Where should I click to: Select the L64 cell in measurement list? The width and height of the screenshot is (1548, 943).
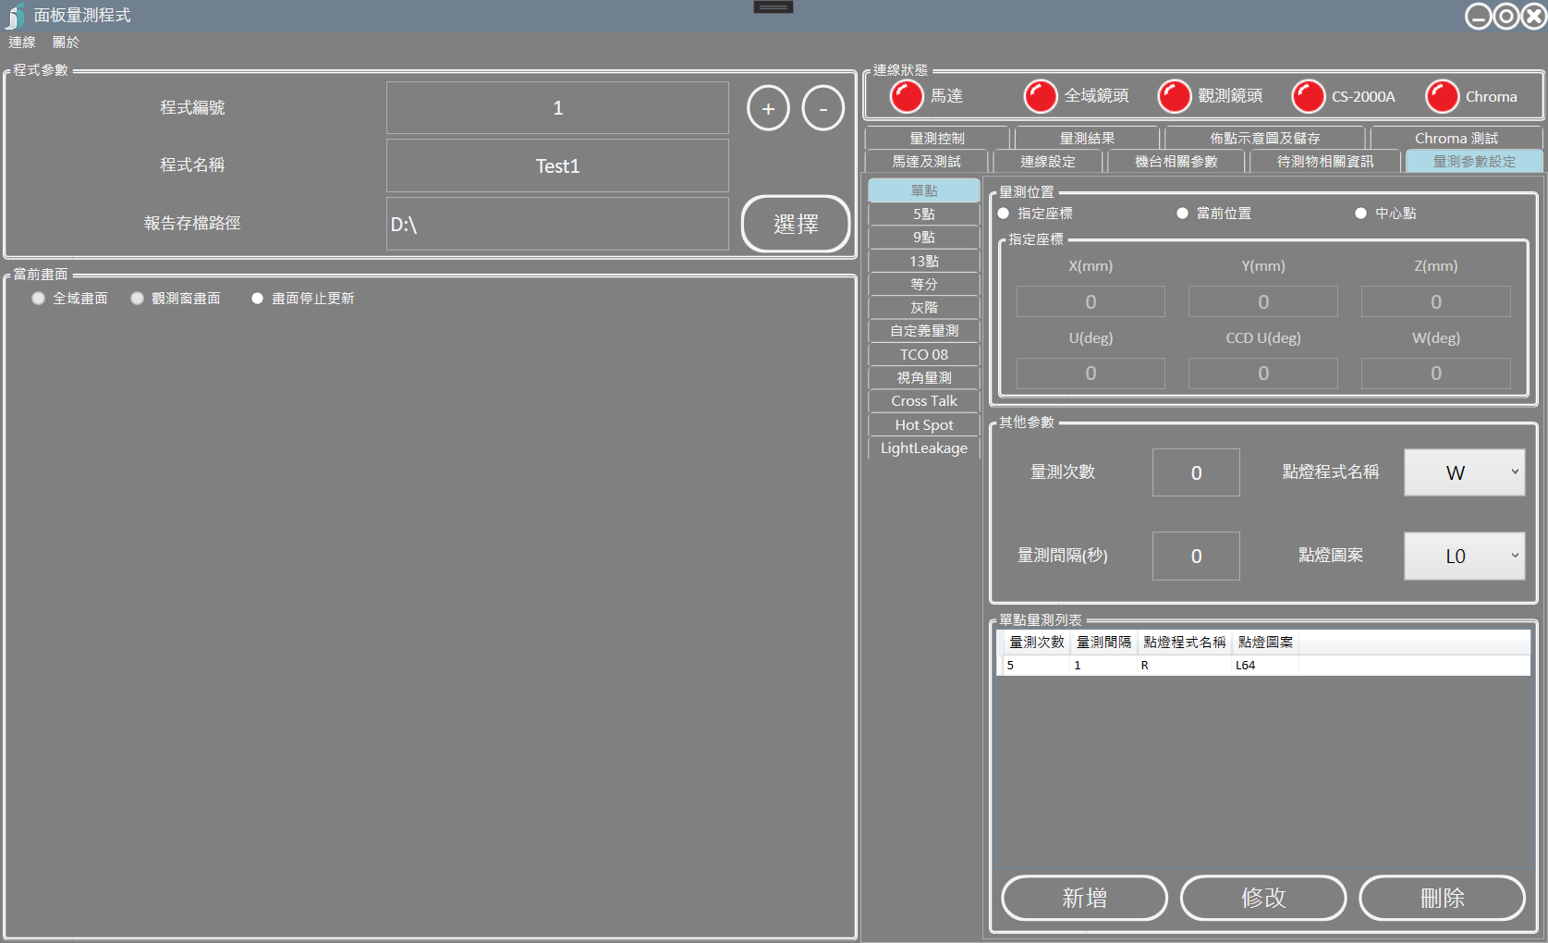(x=1265, y=665)
